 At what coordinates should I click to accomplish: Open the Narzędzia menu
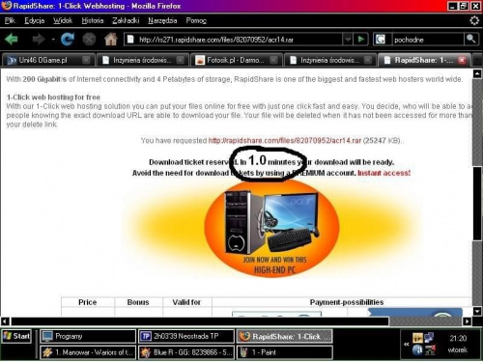(162, 20)
